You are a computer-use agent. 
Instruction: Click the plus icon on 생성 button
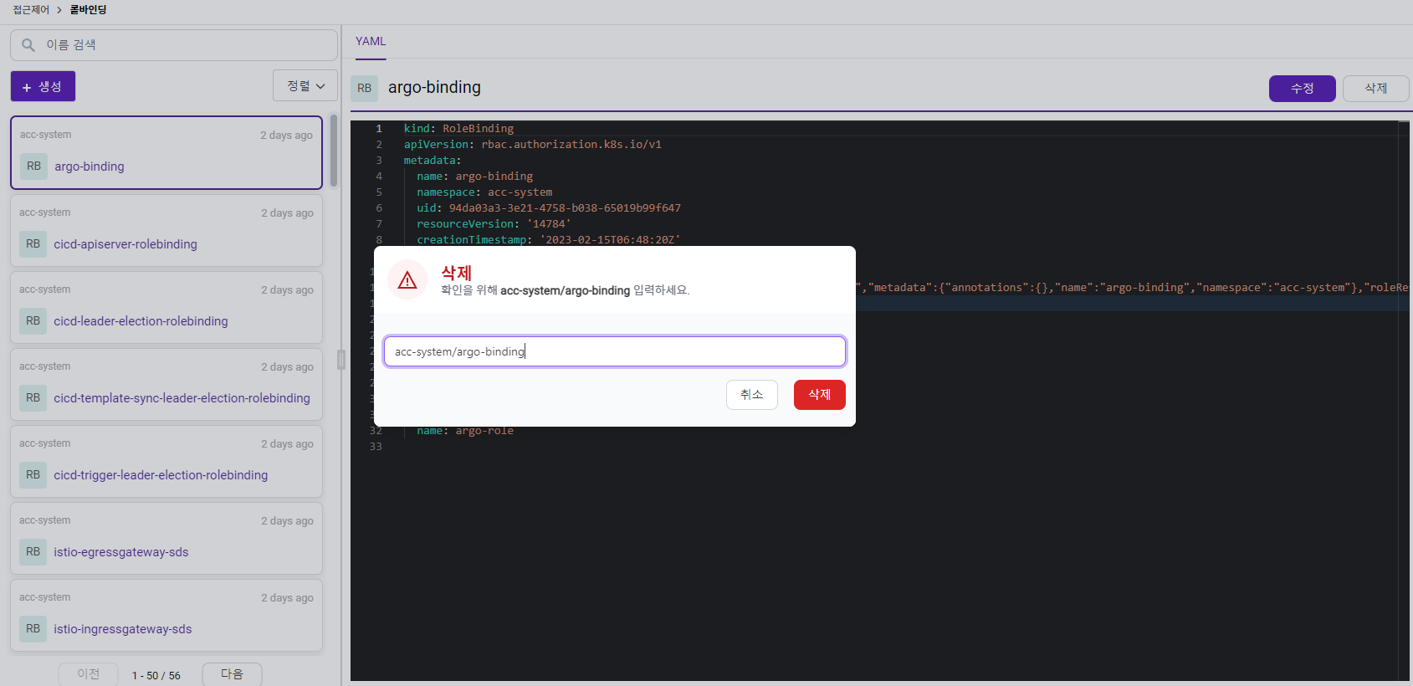point(27,87)
